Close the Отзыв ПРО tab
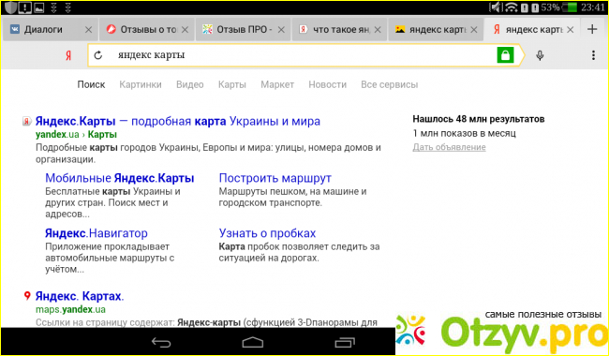This screenshot has width=609, height=356. (282, 29)
